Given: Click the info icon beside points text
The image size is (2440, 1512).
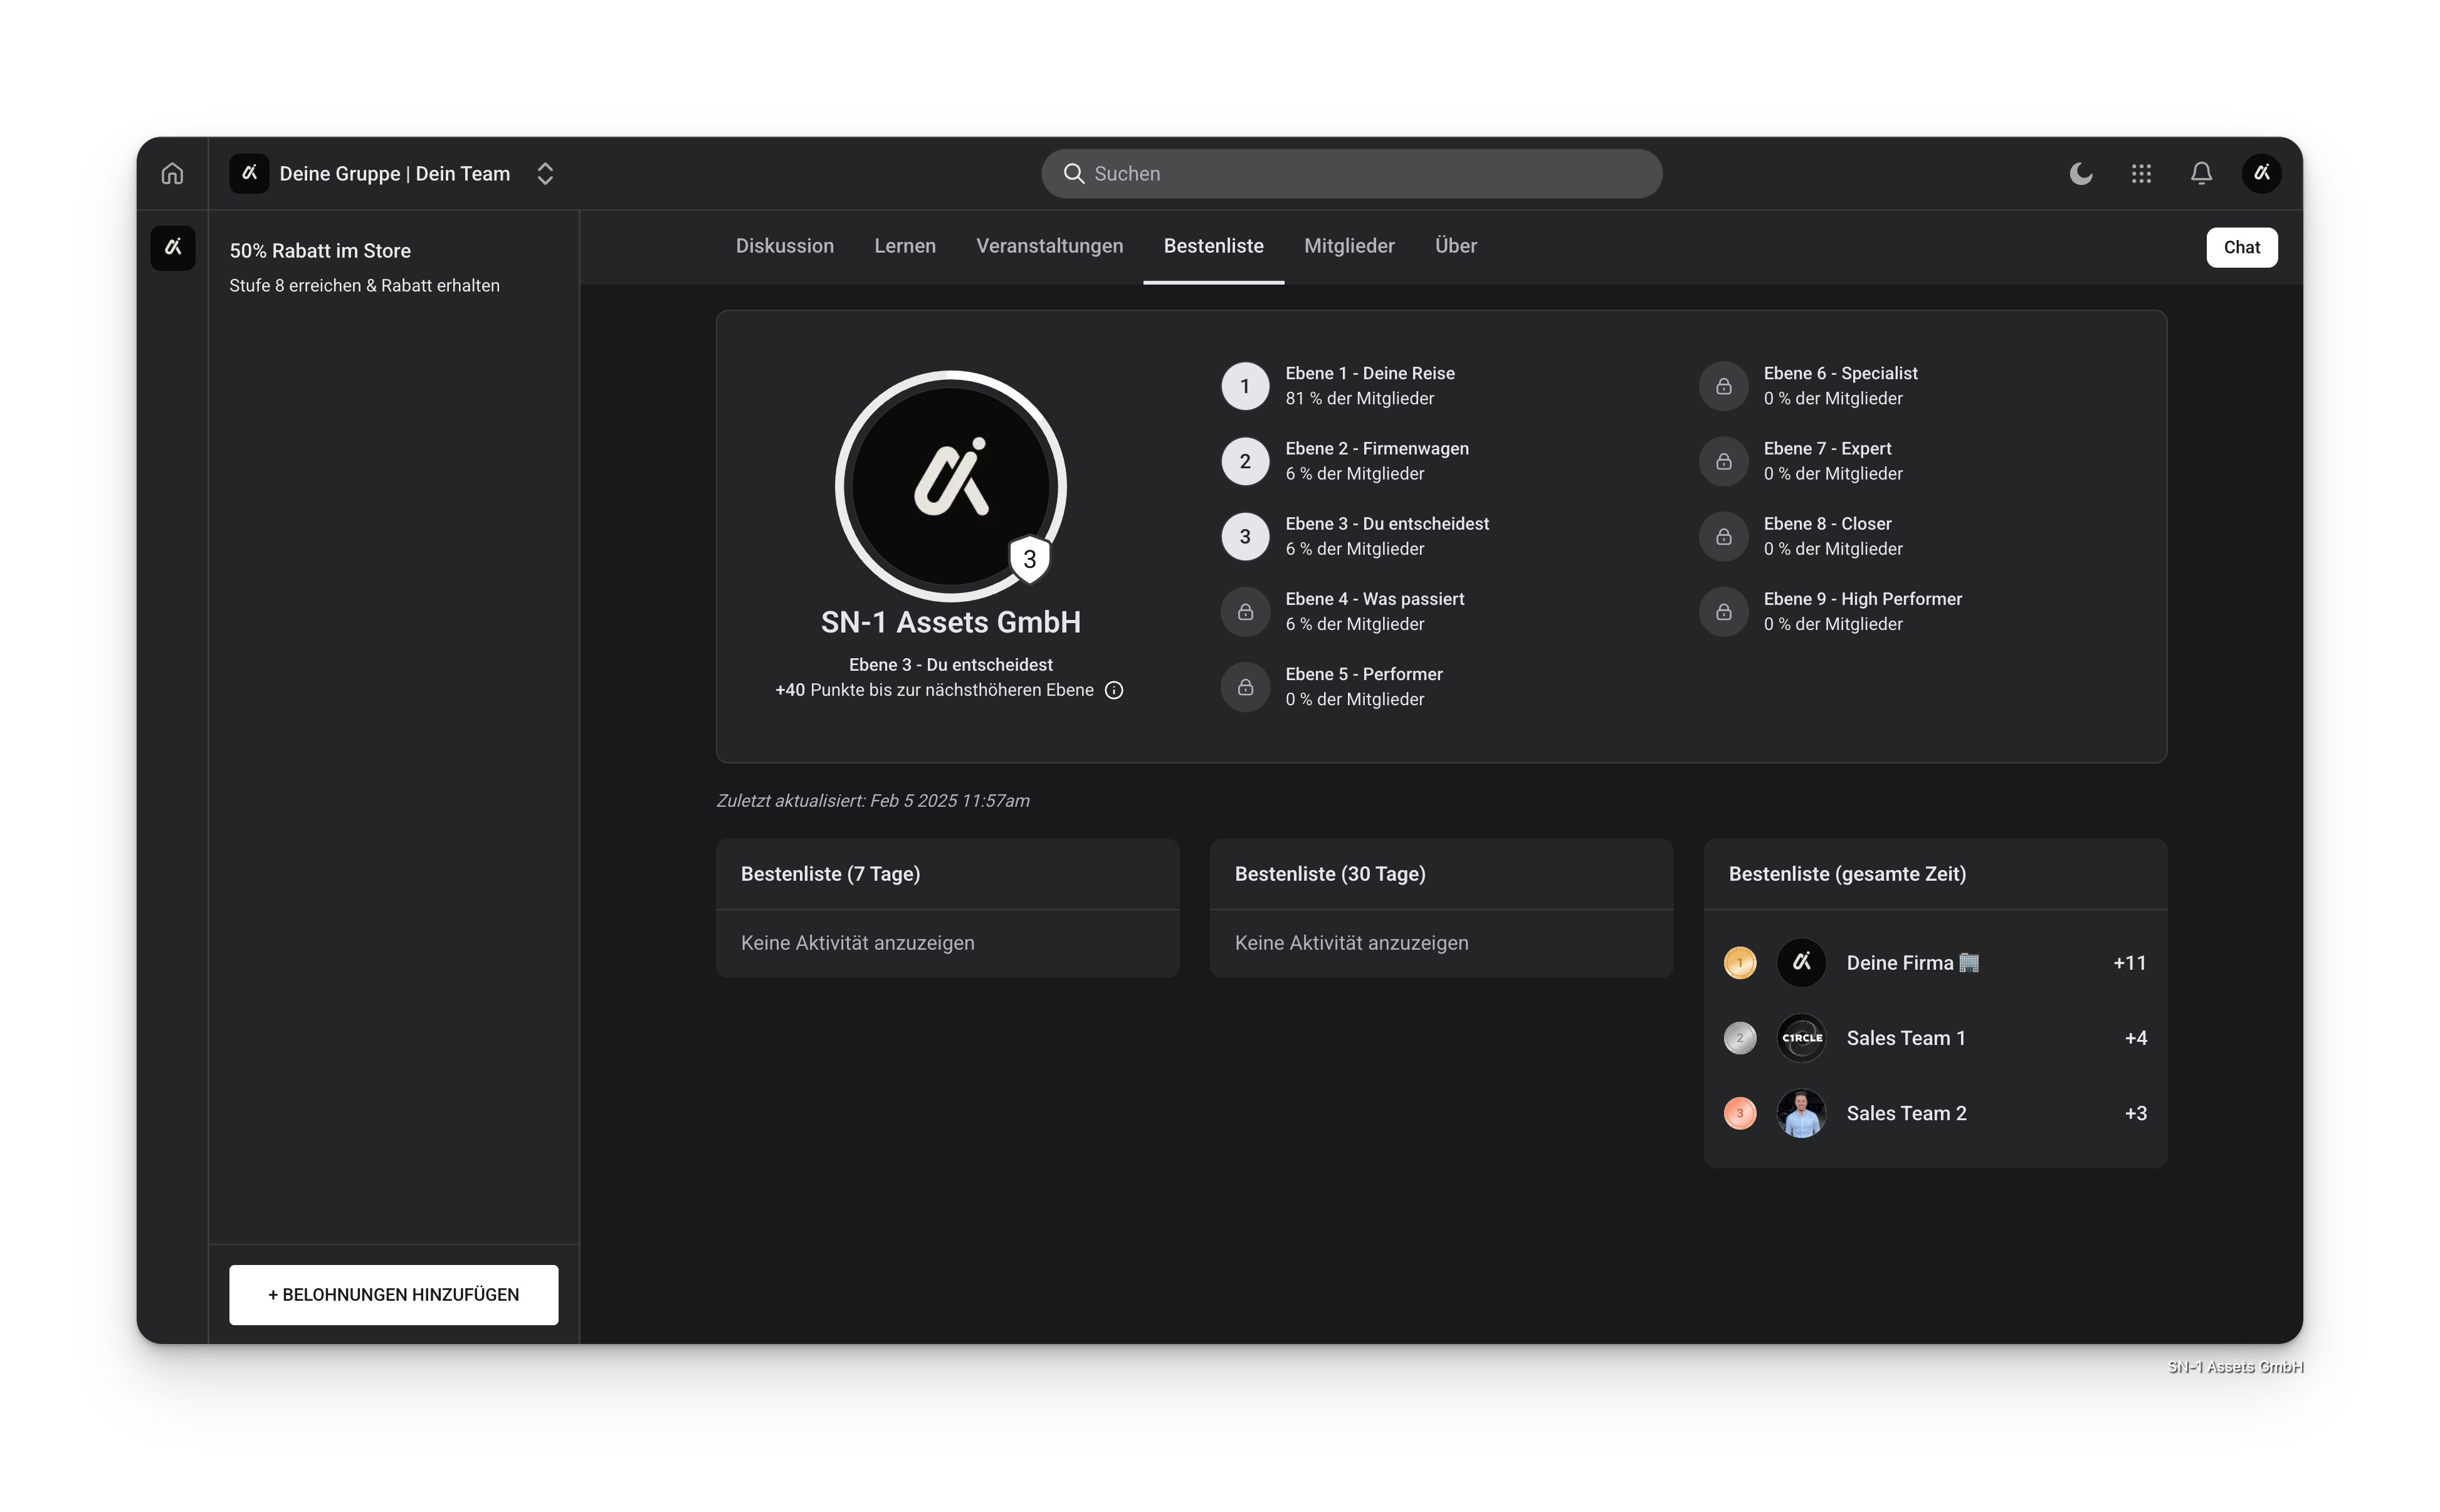Looking at the screenshot, I should pyautogui.click(x=1114, y=690).
